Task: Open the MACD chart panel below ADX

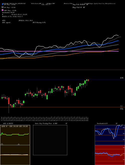Action: pos(15,155)
